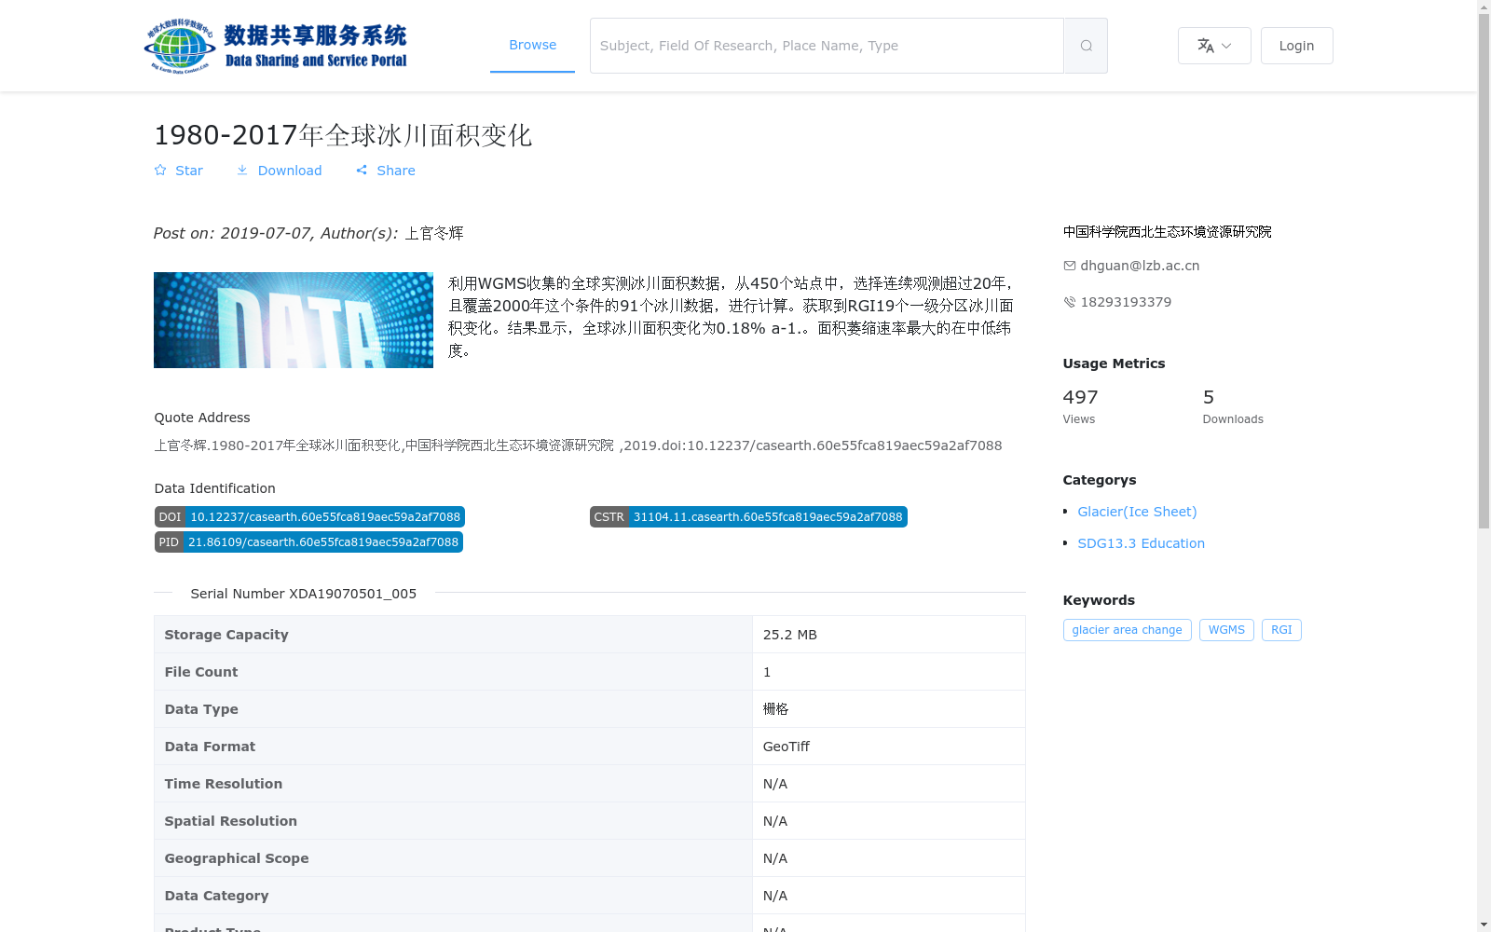Click the Share link text
Image resolution: width=1491 pixels, height=932 pixels.
pos(396,171)
